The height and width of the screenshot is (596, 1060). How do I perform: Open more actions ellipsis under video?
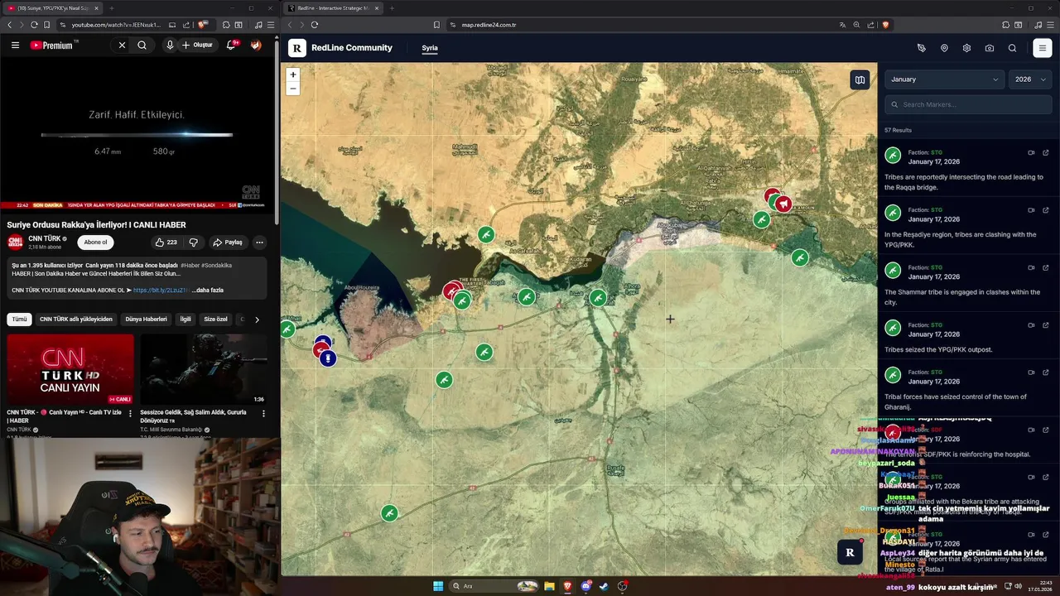coord(259,243)
